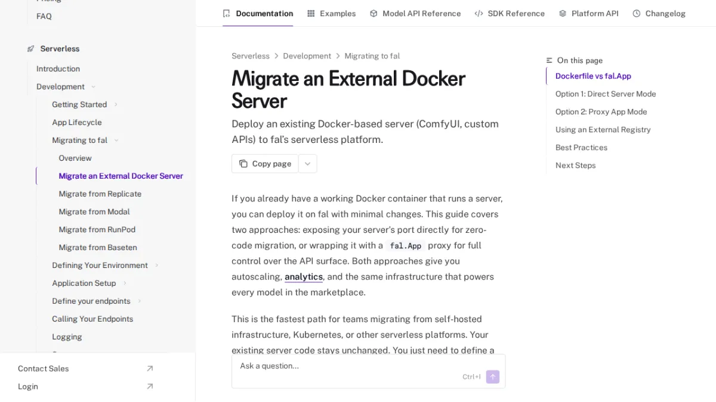
Task: Open the Platform API tab
Action: pyautogui.click(x=588, y=13)
